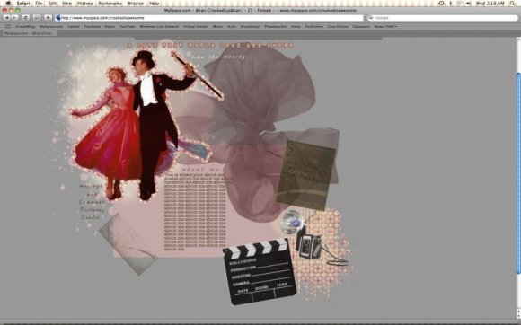This screenshot has width=521, height=325.
Task: Click the Comment link on the profile
Action: point(92,202)
